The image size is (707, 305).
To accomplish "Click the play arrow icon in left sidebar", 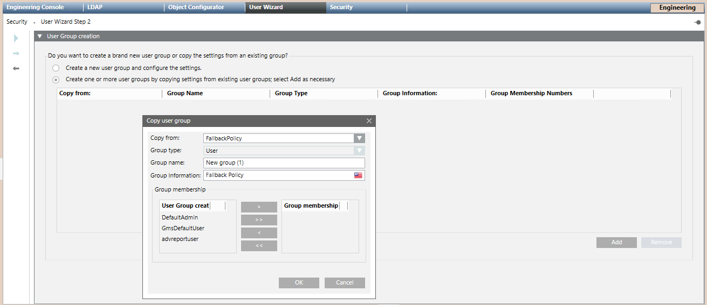I will click(x=16, y=38).
